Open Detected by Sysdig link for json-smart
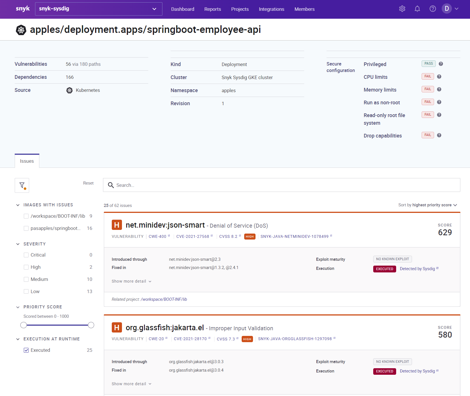The height and width of the screenshot is (396, 470). pyautogui.click(x=419, y=269)
